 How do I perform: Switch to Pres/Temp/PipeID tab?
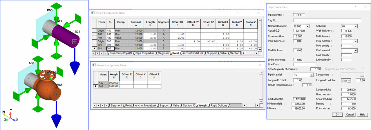coord(120,53)
